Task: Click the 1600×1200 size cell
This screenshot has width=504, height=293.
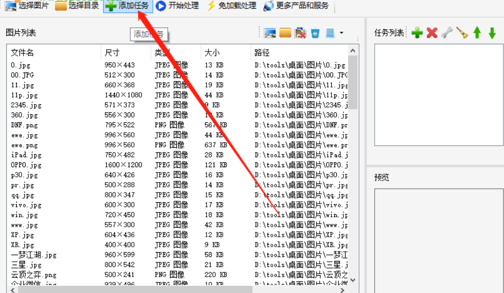Action: click(123, 165)
